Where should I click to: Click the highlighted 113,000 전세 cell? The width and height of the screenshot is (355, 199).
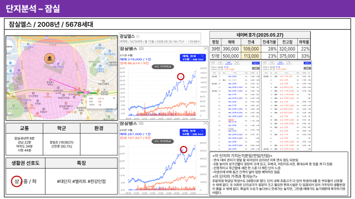(x=251, y=56)
